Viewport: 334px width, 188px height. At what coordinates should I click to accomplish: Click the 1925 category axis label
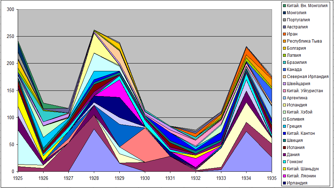click(18, 178)
